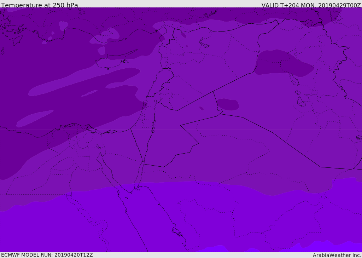Click the 'Temperature at 250 hPa' title
This screenshot has width=362, height=258.
pyautogui.click(x=40, y=5)
